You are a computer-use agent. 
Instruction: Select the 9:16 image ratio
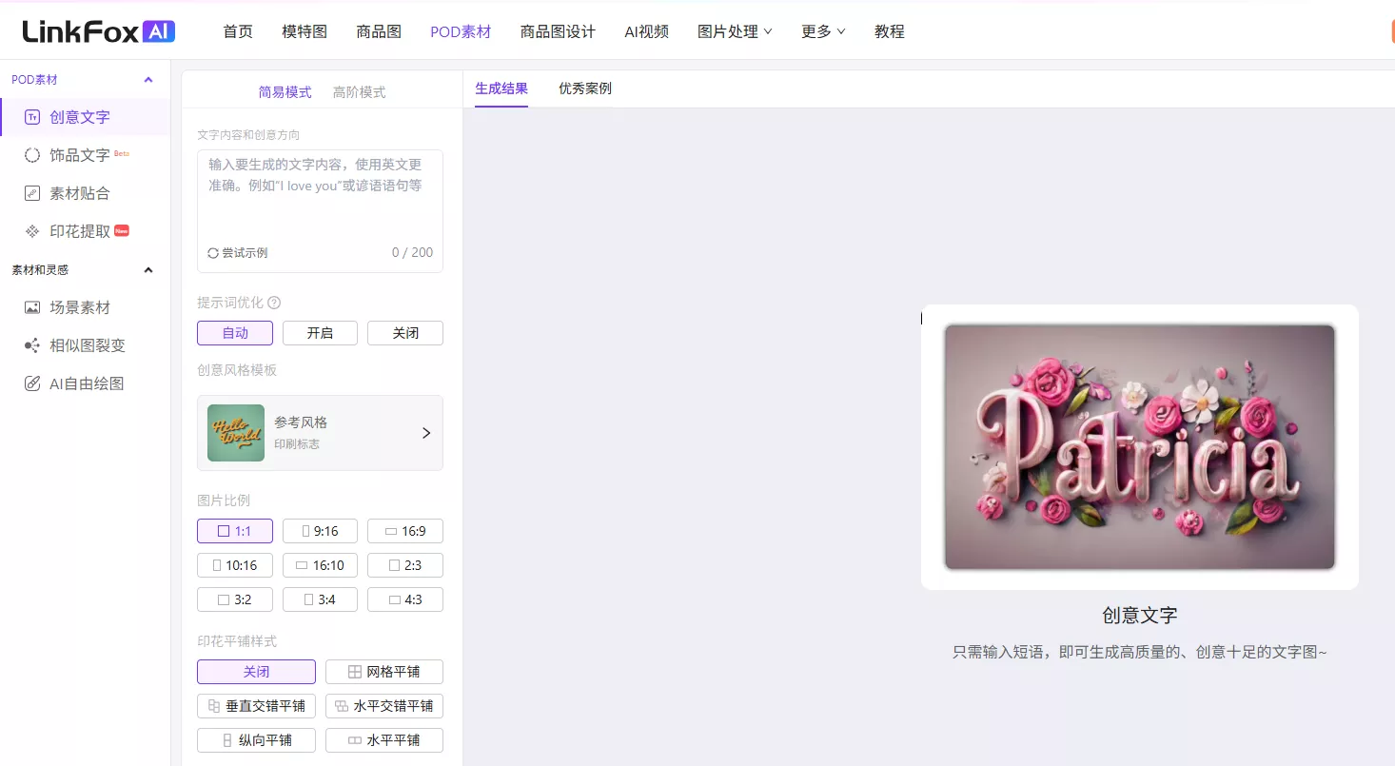pos(320,530)
